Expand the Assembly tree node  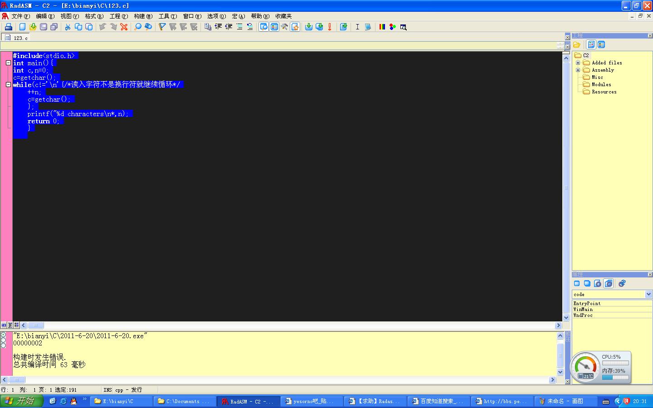pyautogui.click(x=578, y=70)
